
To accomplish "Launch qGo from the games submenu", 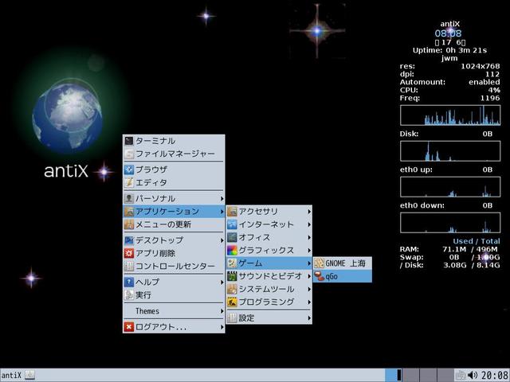I will (343, 276).
